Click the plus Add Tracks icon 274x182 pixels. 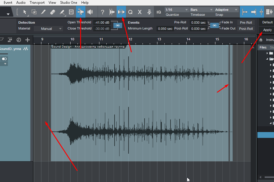27,40
